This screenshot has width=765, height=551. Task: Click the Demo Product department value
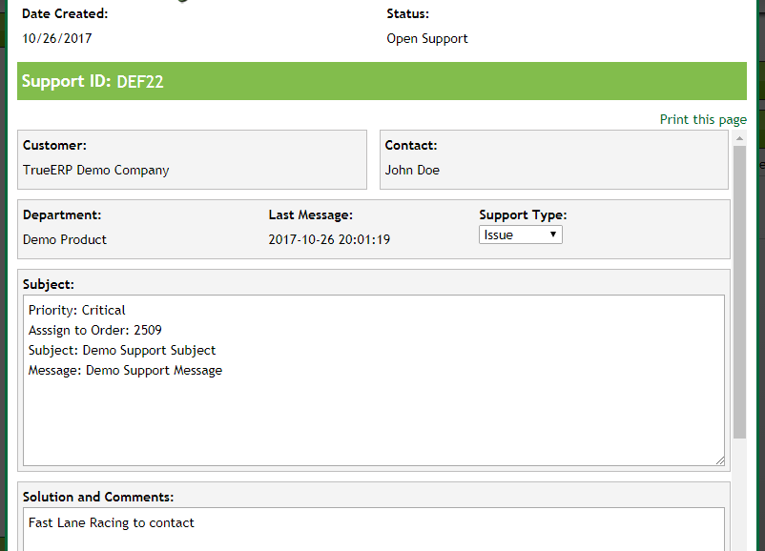[x=65, y=239]
